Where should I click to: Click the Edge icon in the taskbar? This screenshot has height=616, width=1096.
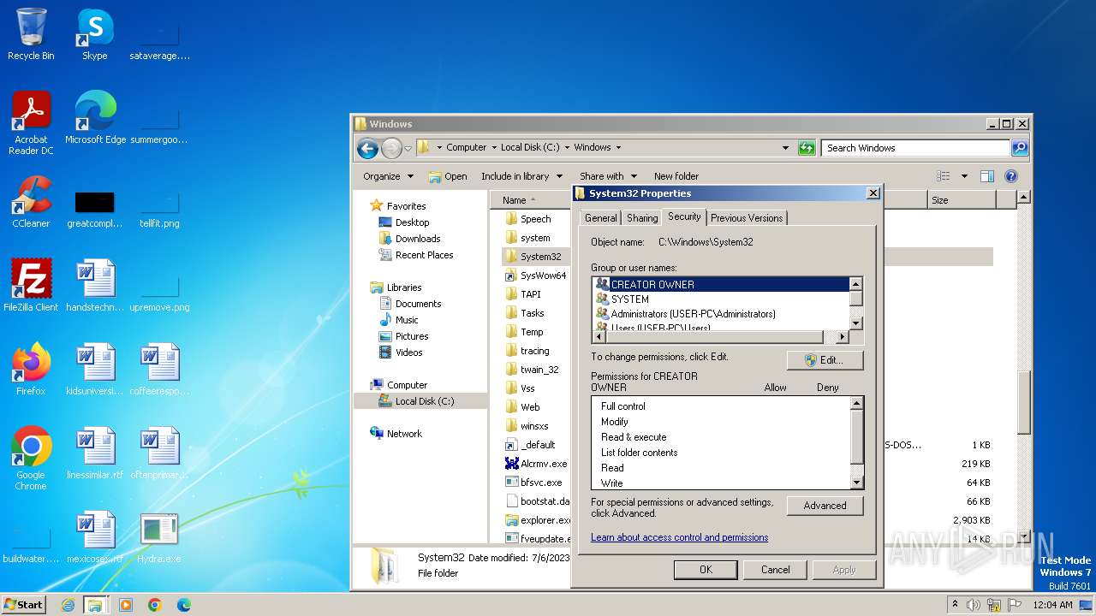pyautogui.click(x=184, y=605)
